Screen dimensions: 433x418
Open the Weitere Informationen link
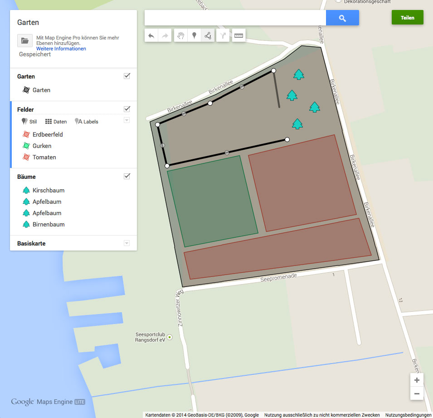pyautogui.click(x=61, y=49)
